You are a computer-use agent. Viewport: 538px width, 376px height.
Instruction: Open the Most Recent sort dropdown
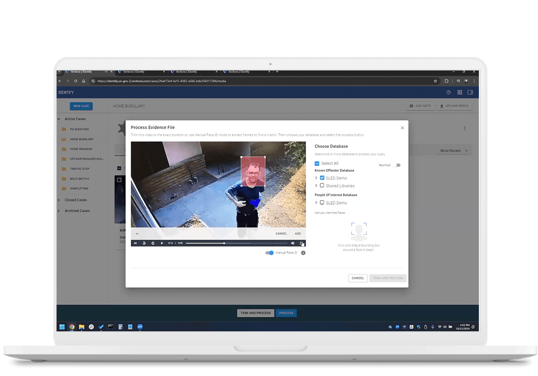pos(454,150)
